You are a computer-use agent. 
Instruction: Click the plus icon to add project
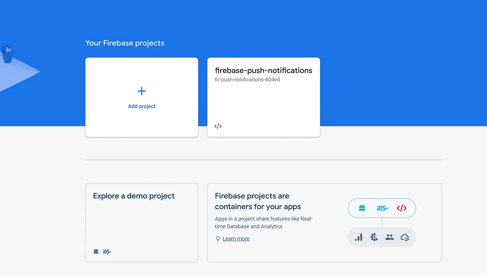click(x=142, y=91)
